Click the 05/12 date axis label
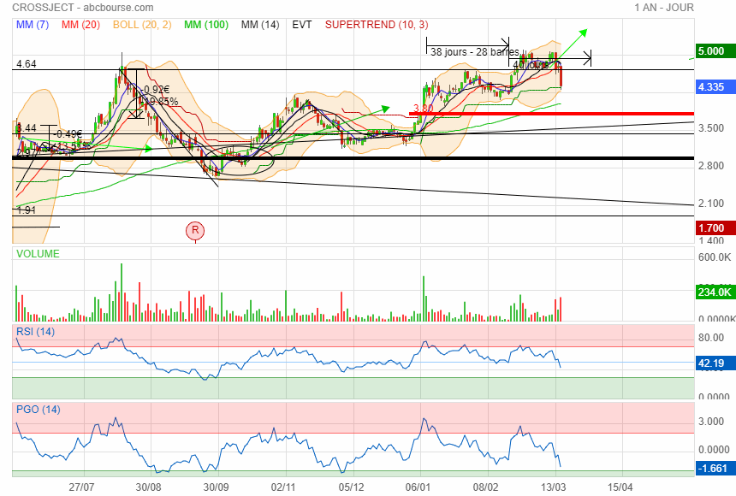This screenshot has height=496, width=736. (x=351, y=487)
